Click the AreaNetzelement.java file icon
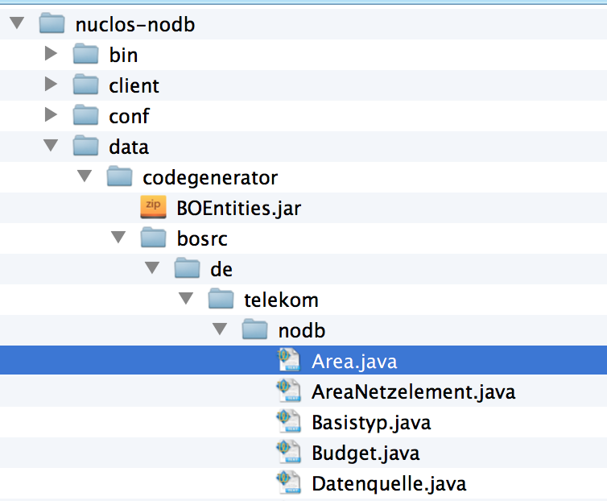 coord(288,391)
